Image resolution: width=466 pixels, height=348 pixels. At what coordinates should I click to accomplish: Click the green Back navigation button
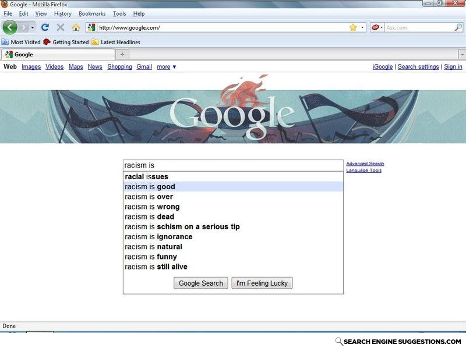(10, 27)
